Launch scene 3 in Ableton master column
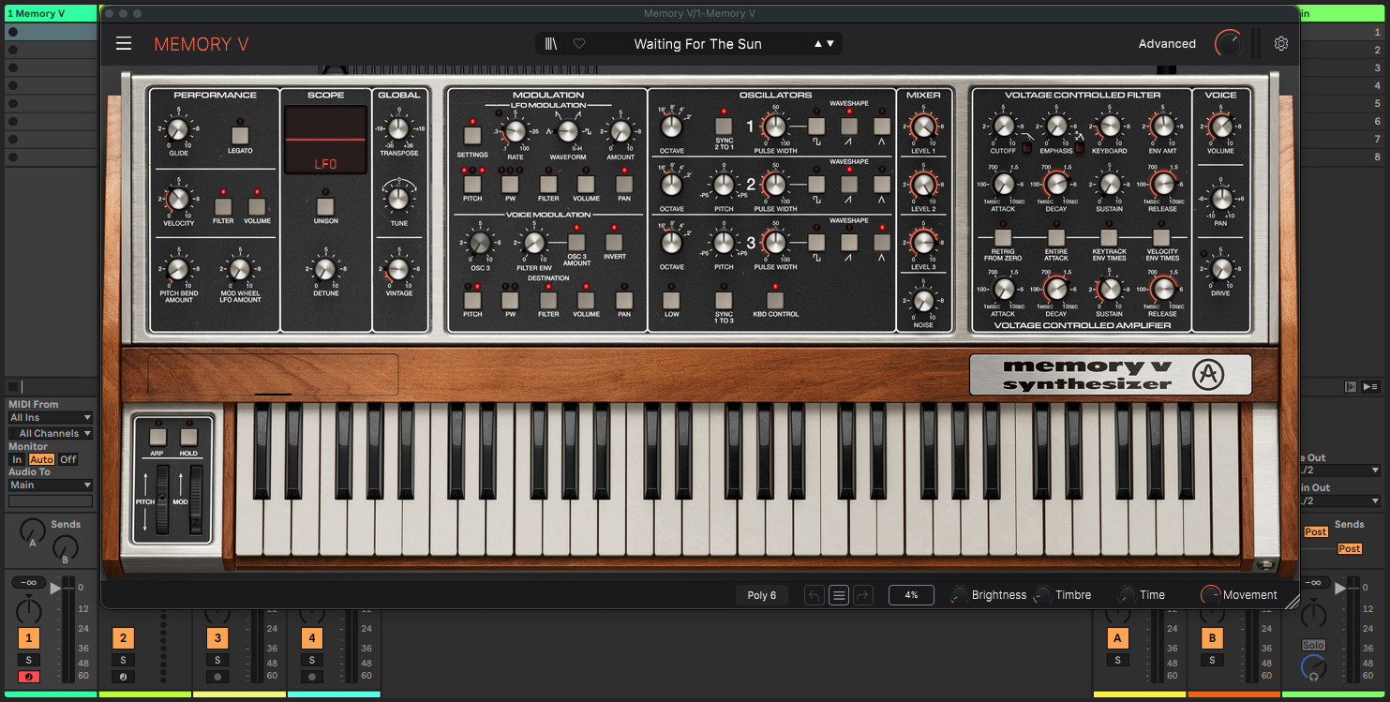 click(1342, 67)
